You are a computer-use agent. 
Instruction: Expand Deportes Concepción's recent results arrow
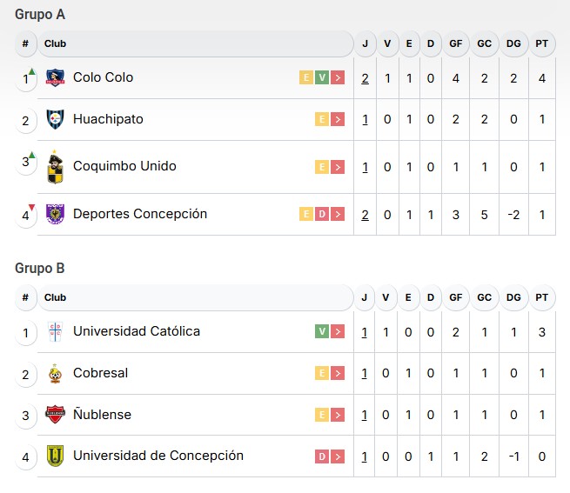[338, 215]
